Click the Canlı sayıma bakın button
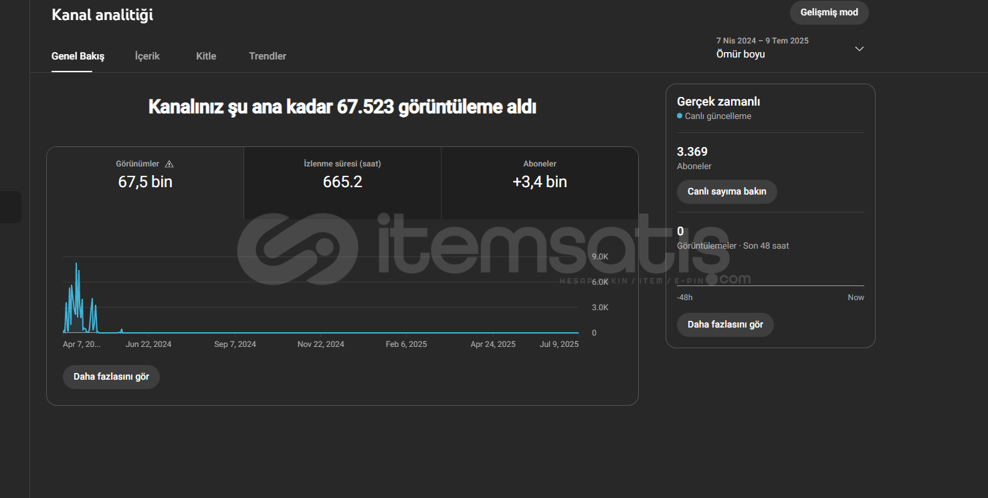Viewport: 988px width, 498px height. coord(726,192)
